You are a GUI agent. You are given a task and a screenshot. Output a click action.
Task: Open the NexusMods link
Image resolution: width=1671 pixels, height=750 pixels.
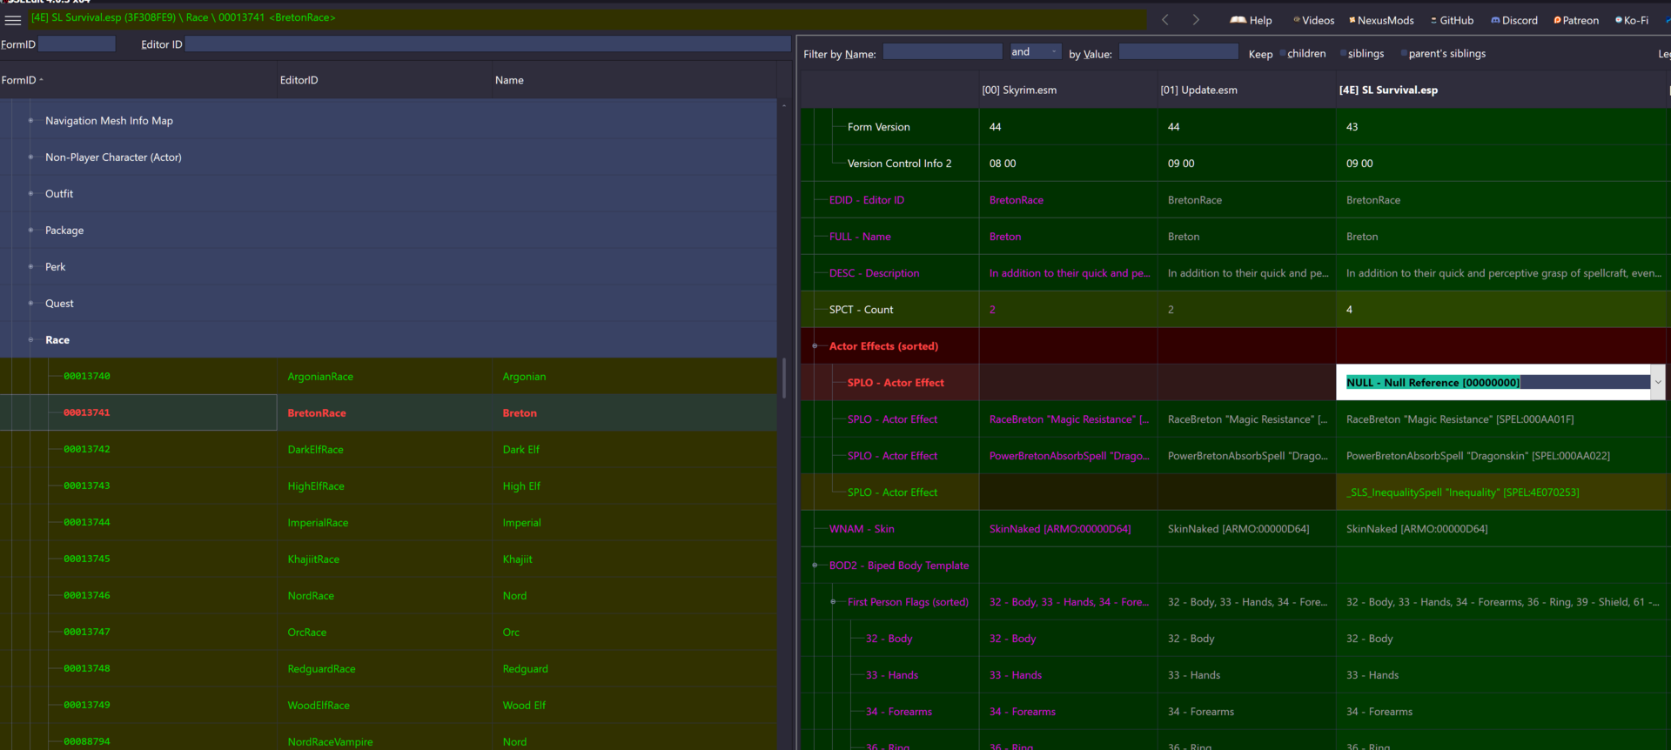pyautogui.click(x=1381, y=20)
